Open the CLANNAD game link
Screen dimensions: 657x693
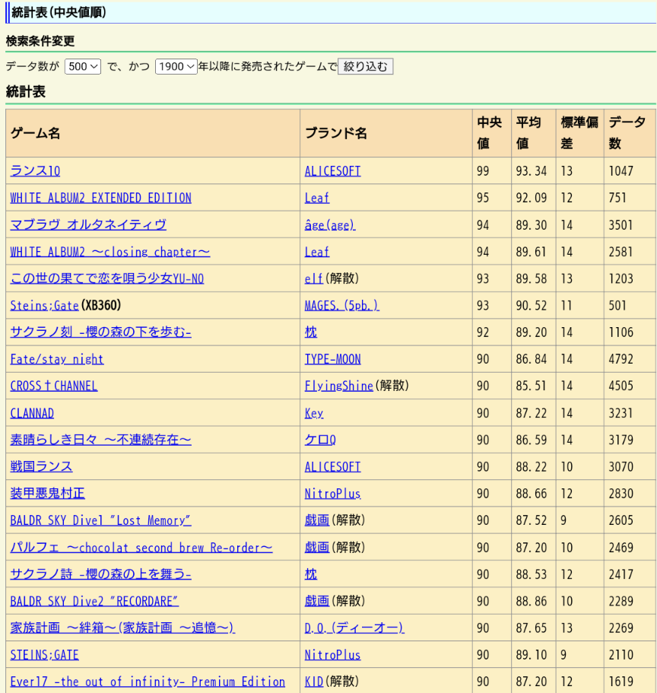[x=32, y=413]
